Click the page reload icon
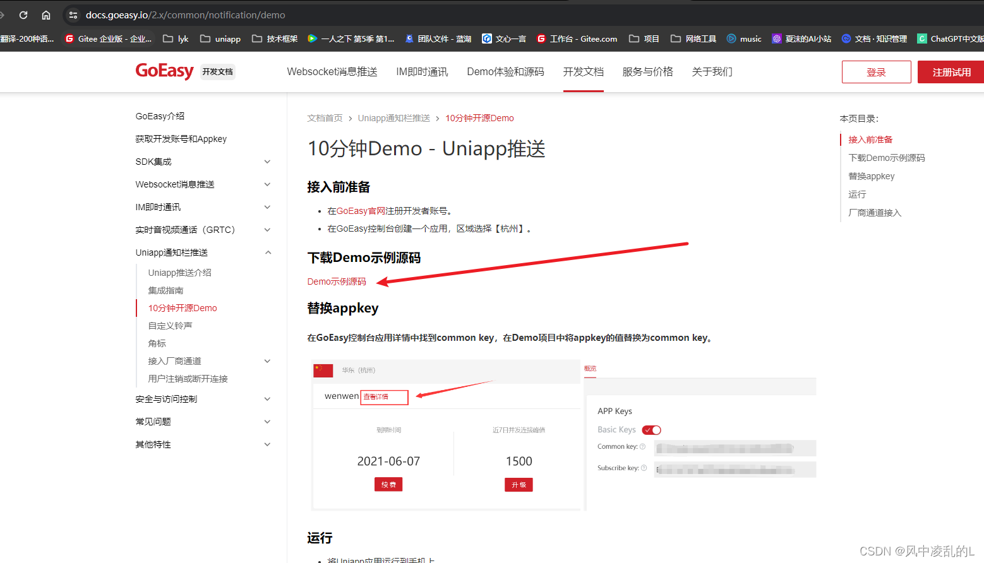Image resolution: width=984 pixels, height=563 pixels. pos(23,14)
